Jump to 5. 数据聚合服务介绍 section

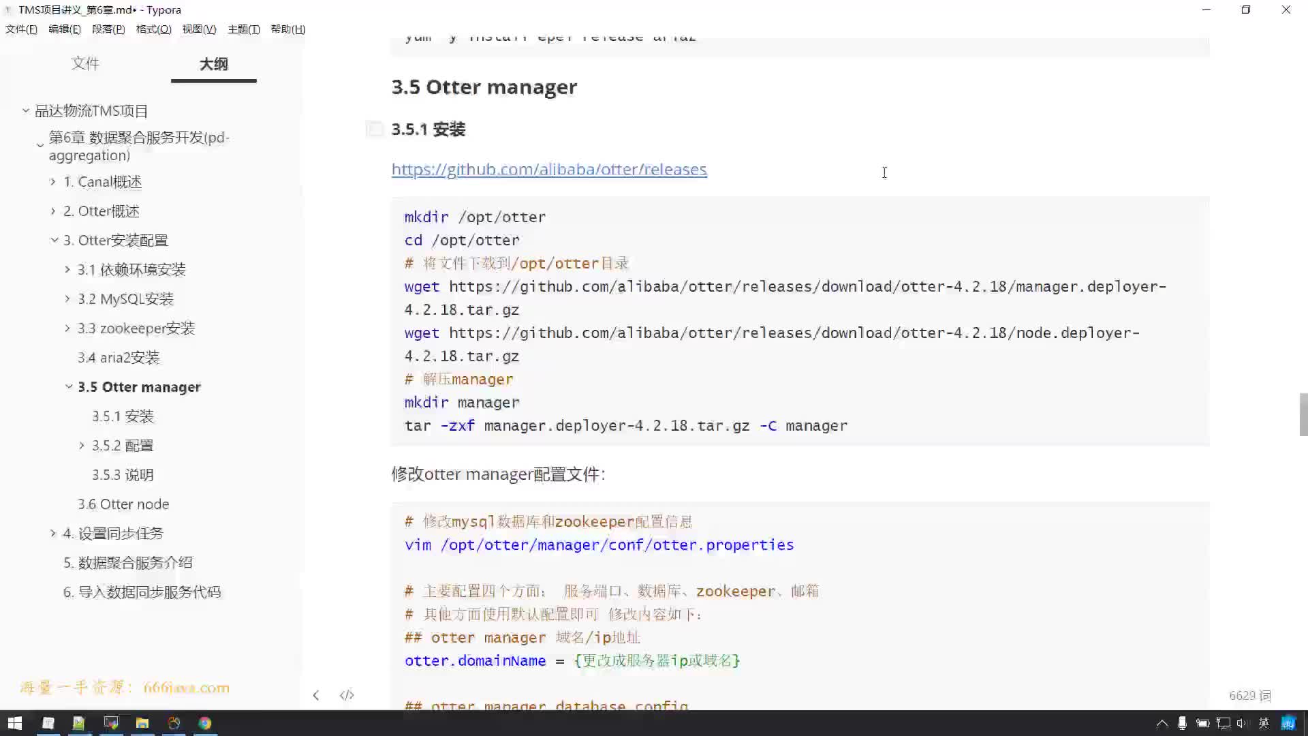tap(128, 562)
